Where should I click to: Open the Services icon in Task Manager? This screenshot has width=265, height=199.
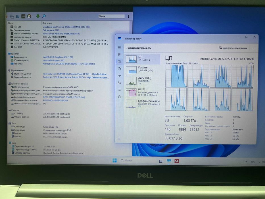(x=119, y=97)
